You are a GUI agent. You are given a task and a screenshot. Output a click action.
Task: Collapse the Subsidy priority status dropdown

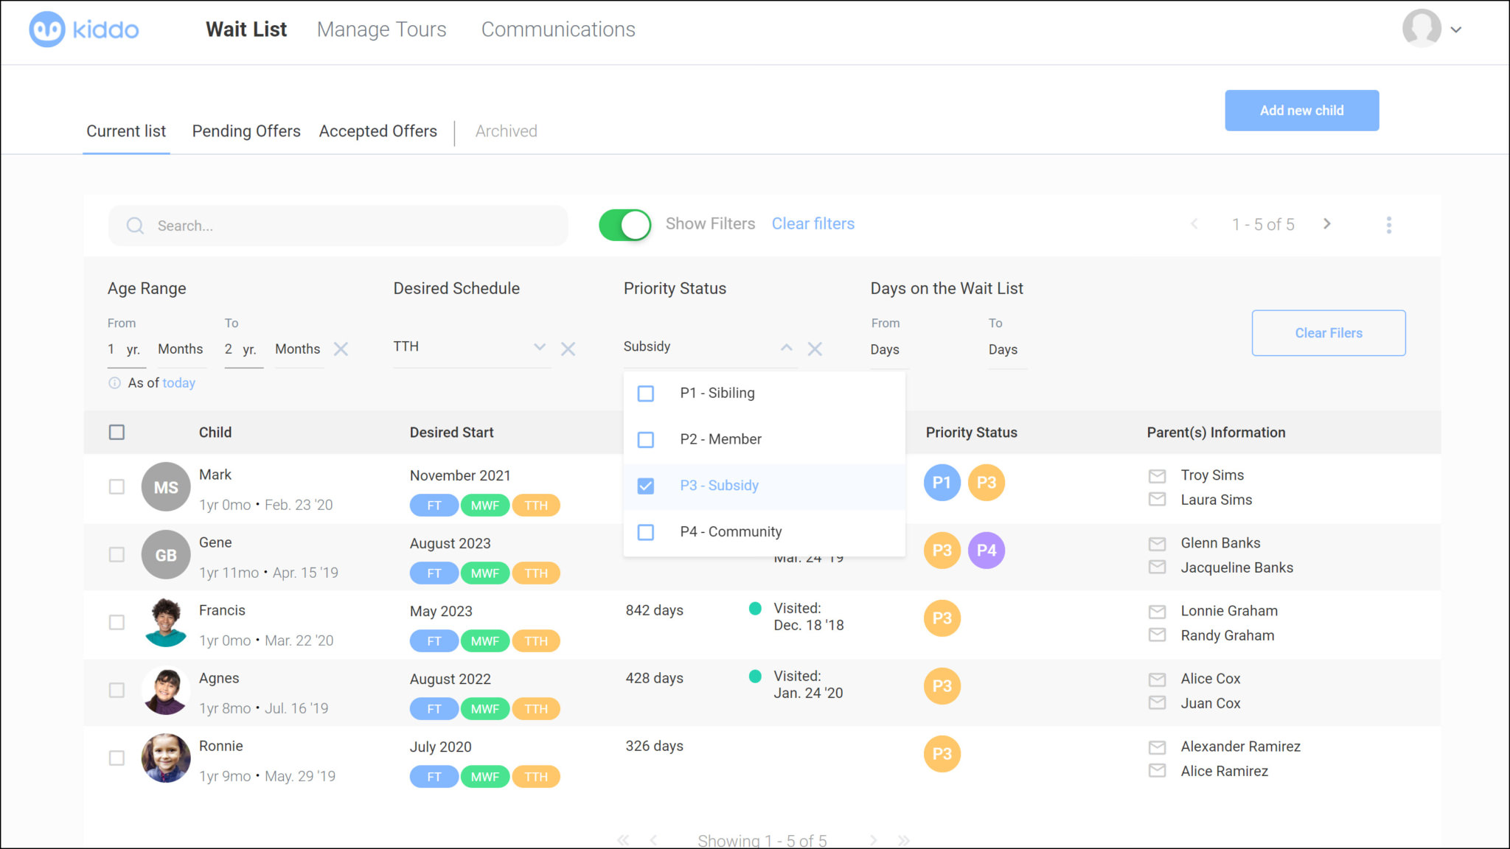click(x=787, y=347)
